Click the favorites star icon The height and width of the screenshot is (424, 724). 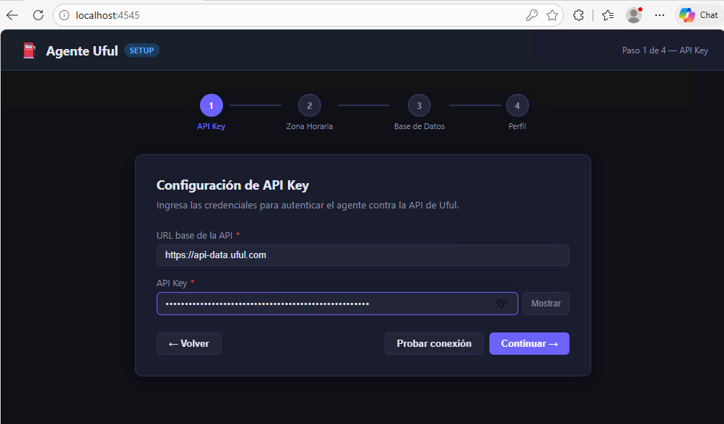coord(552,14)
